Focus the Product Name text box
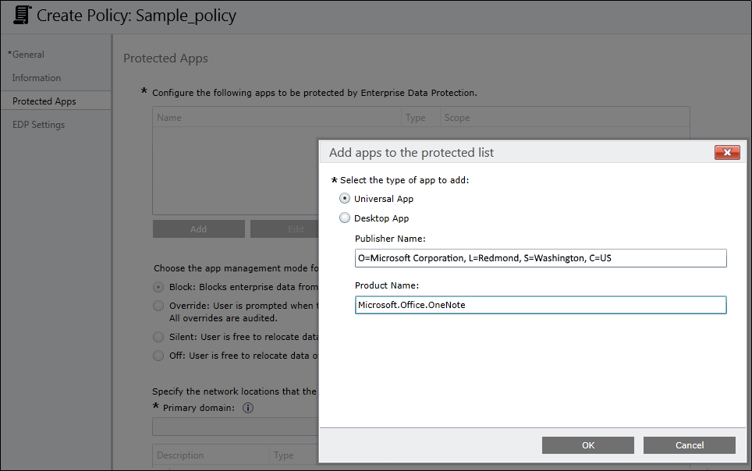Image resolution: width=752 pixels, height=471 pixels. [540, 305]
